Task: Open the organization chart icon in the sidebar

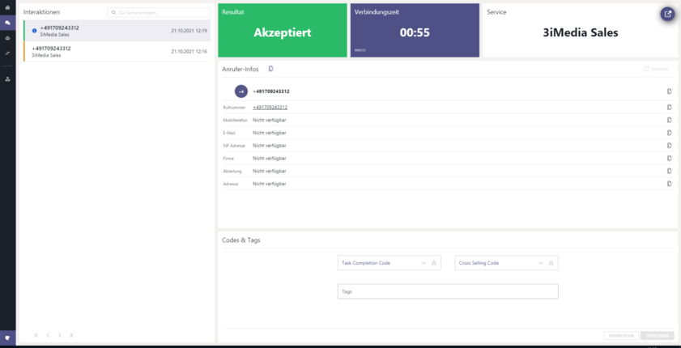Action: pos(7,79)
